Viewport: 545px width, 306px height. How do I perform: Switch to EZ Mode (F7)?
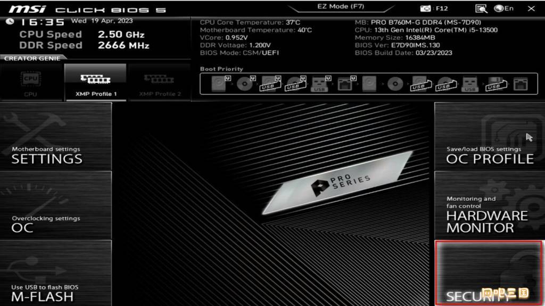coord(341,6)
